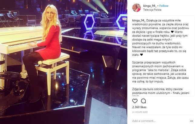
Task: Click the black heart emoji after 'finale roku.'
Action: pyautogui.click(x=172, y=32)
